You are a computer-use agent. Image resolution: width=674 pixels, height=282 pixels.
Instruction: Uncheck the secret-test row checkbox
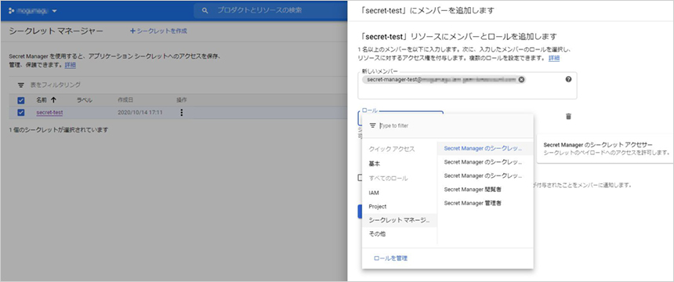pyautogui.click(x=21, y=113)
